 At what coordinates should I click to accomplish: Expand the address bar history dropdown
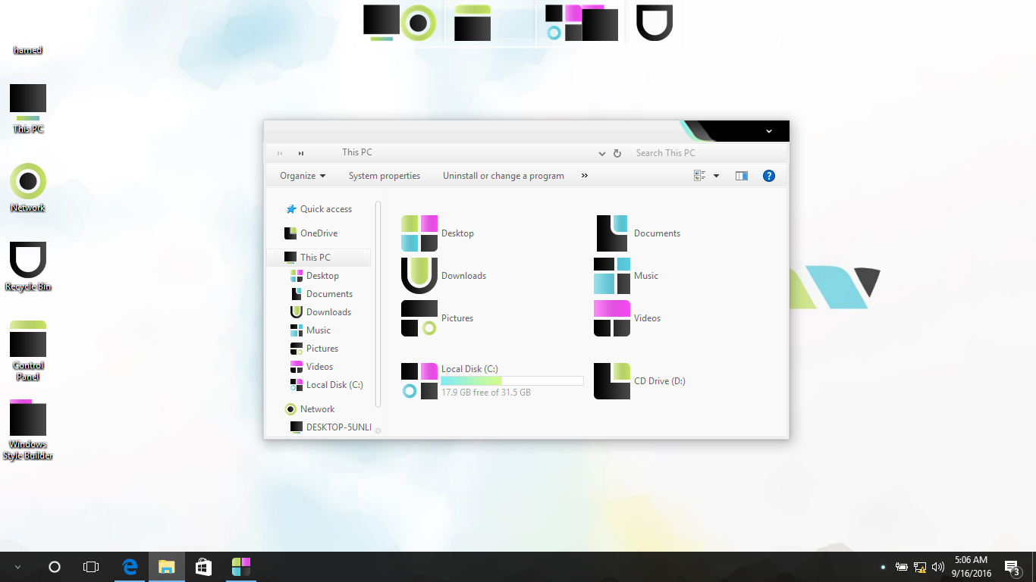602,153
